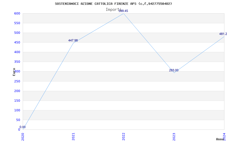Viewport: 227px width, 142px height.
Task: Click the 2024 x-axis label
Action: pos(224,137)
